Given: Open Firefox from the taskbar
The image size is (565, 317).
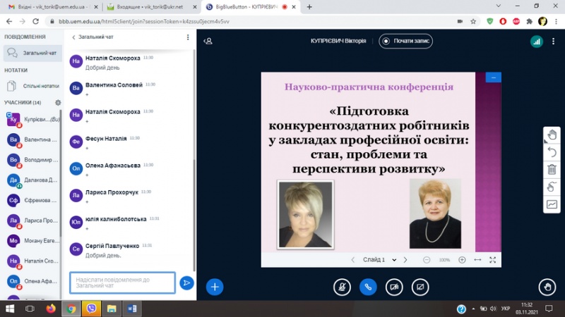Looking at the screenshot, I should pyautogui.click(x=51, y=309).
